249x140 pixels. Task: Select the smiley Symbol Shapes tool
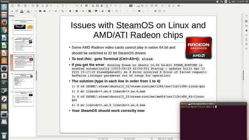pyautogui.click(x=77, y=11)
